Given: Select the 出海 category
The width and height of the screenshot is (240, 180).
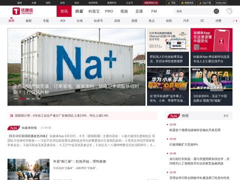Looking at the screenshot, I should click(79, 20).
